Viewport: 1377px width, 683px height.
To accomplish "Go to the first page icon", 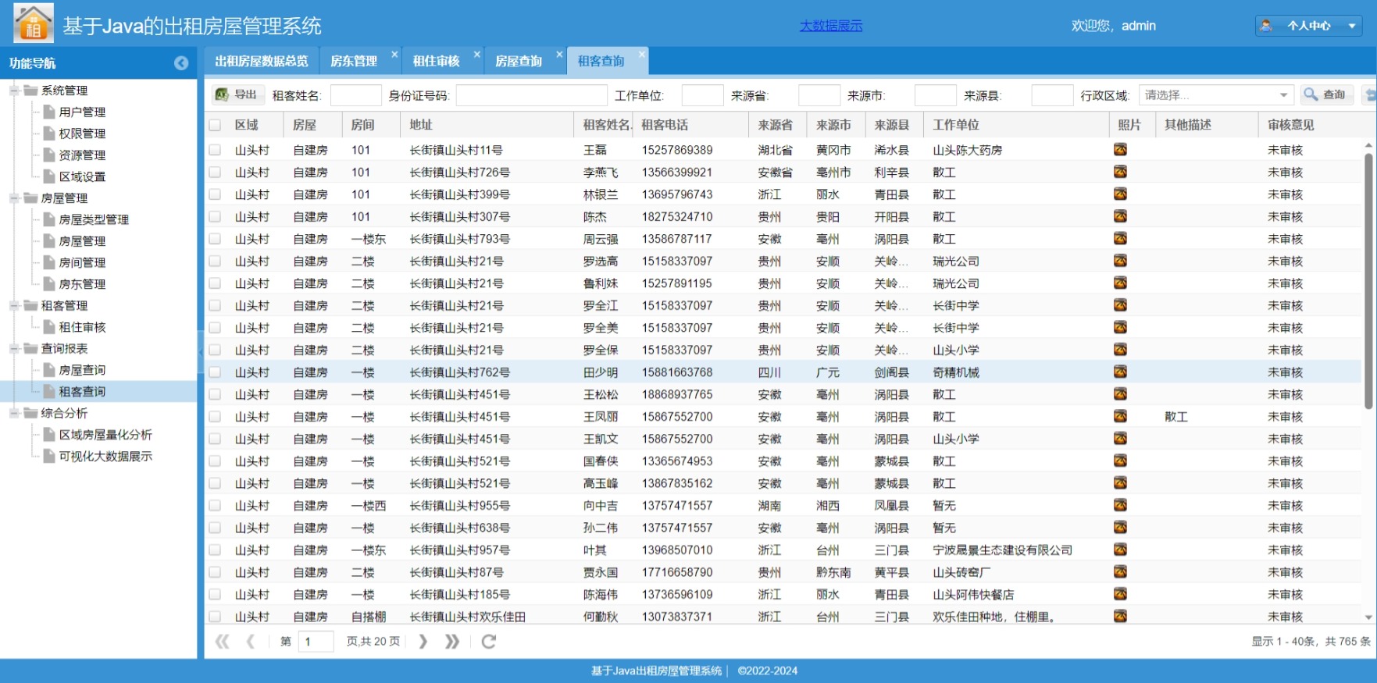I will tap(223, 642).
